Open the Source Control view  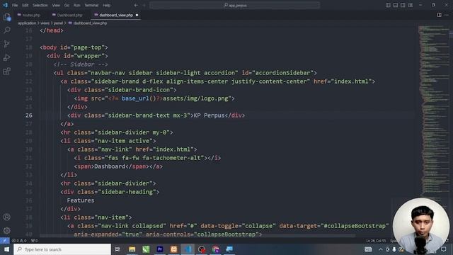7,44
